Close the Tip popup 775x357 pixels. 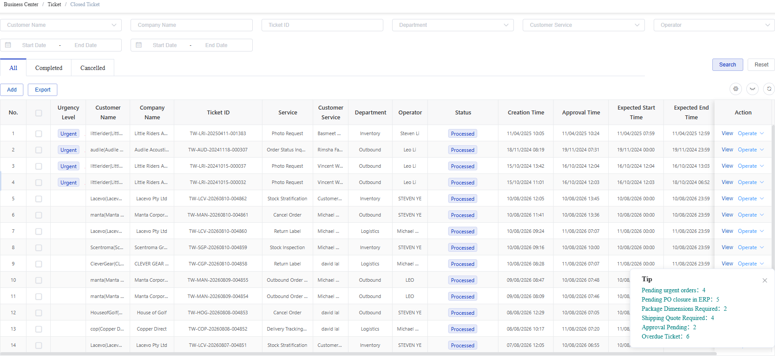(x=765, y=280)
